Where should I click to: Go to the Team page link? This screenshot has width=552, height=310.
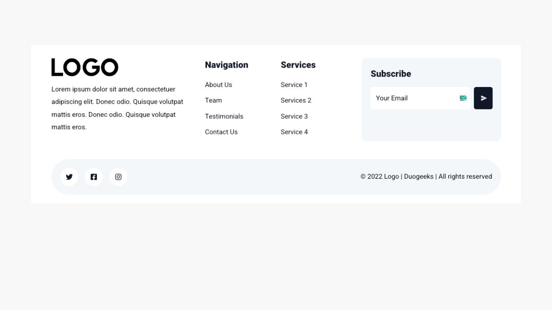pyautogui.click(x=213, y=100)
